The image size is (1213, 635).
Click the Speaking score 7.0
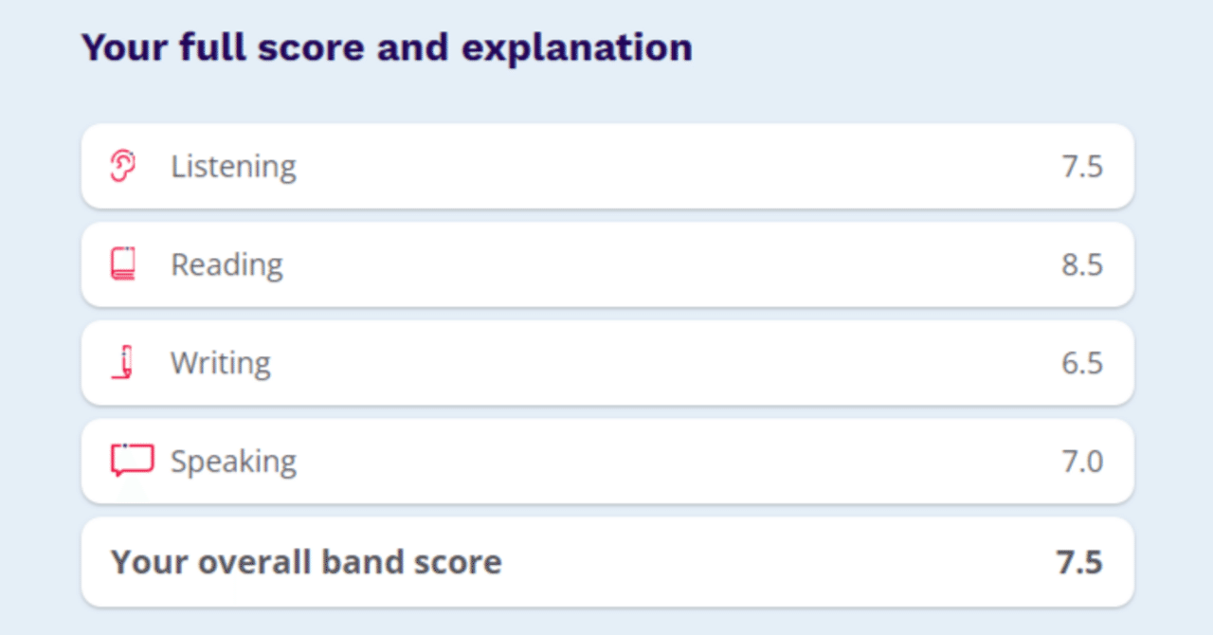click(x=1082, y=463)
